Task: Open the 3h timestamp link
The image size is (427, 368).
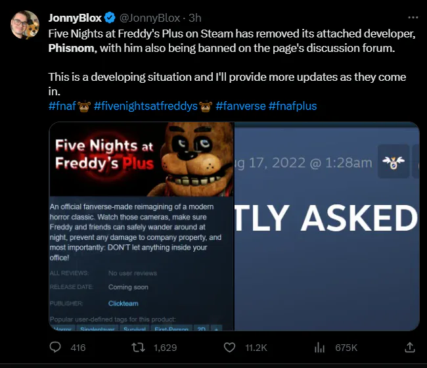Action: [195, 18]
